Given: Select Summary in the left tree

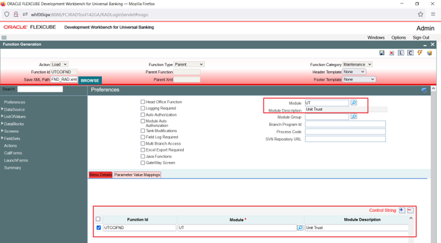Looking at the screenshot, I should (12, 168).
